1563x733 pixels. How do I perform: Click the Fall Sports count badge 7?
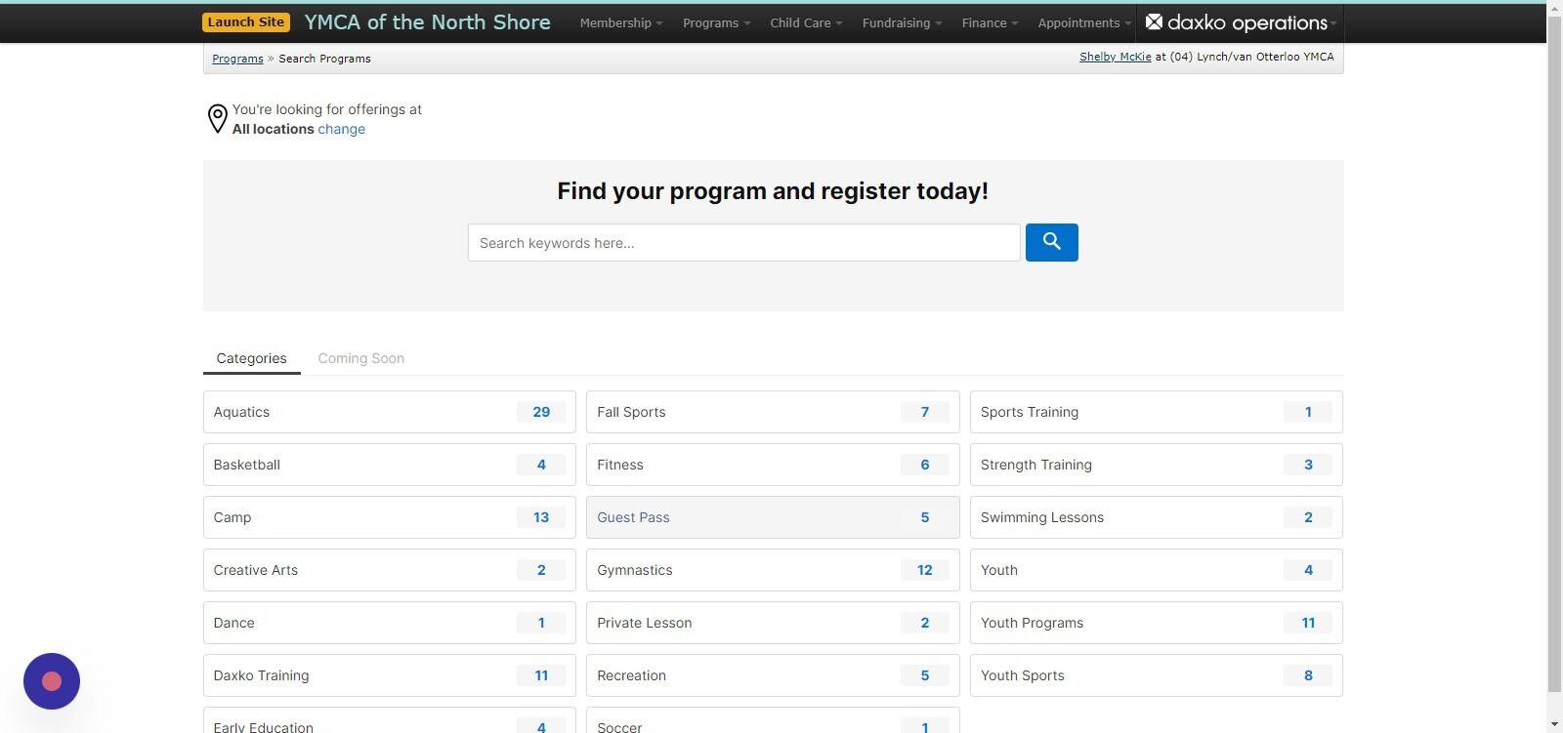point(925,412)
